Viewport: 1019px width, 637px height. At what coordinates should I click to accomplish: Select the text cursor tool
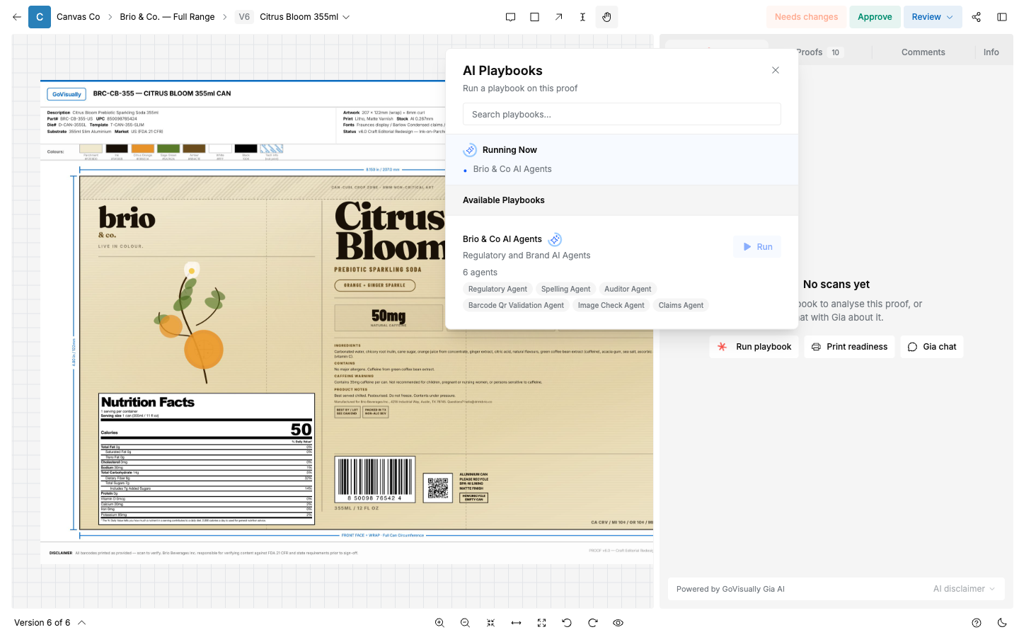(x=582, y=17)
